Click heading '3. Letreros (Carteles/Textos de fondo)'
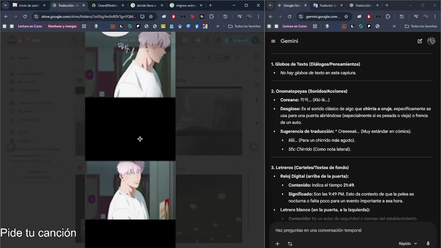This screenshot has width=441, height=248. (310, 167)
